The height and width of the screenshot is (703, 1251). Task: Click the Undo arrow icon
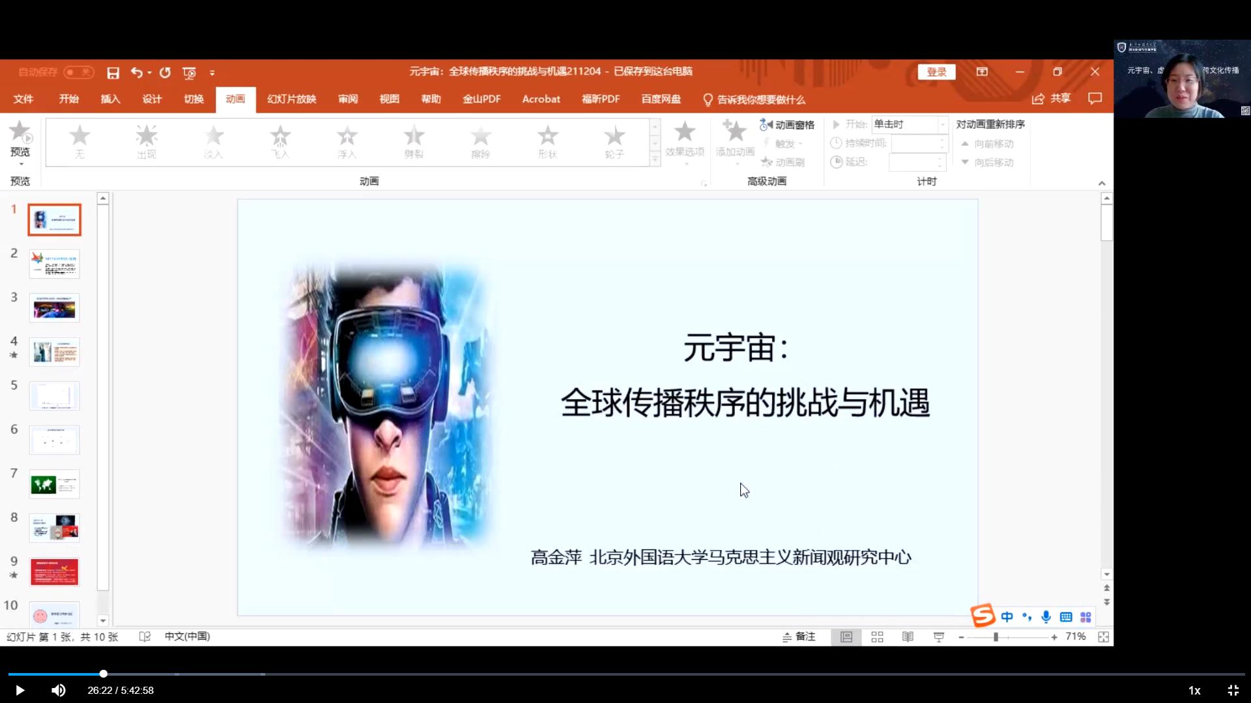point(136,73)
